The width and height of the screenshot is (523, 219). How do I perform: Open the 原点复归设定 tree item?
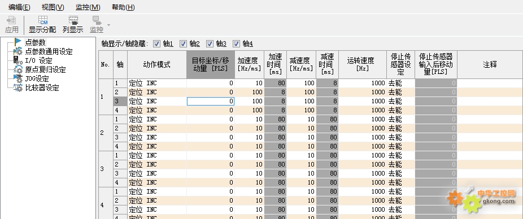(x=45, y=69)
